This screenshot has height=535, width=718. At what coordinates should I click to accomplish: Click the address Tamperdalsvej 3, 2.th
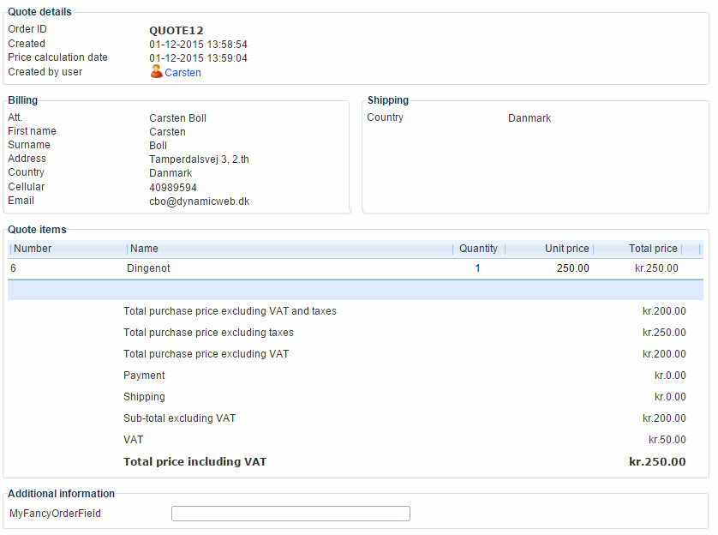199,159
